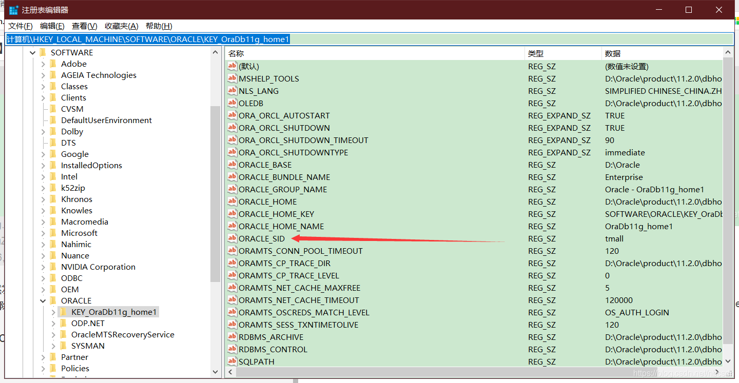Expand the Adobe key
The image size is (739, 383).
(x=43, y=64)
